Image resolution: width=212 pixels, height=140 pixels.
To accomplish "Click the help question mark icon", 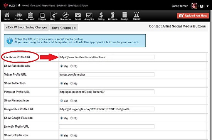I will 202,6.
